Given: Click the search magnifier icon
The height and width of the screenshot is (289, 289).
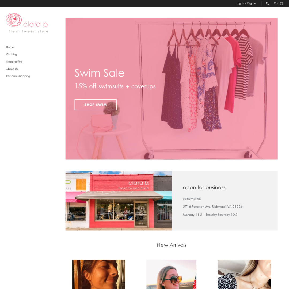Looking at the screenshot, I should pos(267,3).
